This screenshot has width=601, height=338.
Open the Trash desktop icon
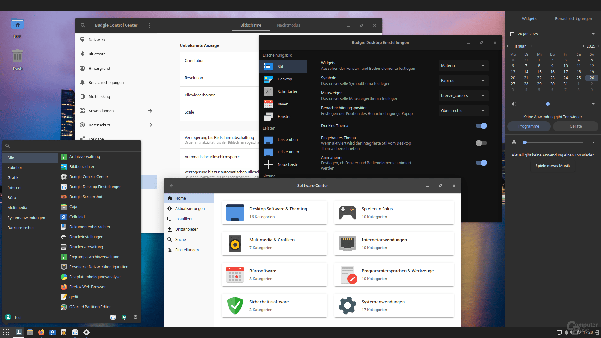[18, 59]
